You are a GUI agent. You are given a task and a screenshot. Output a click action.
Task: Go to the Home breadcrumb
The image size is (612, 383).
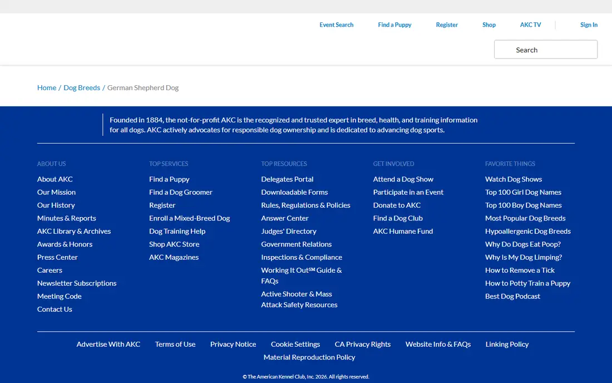[46, 87]
